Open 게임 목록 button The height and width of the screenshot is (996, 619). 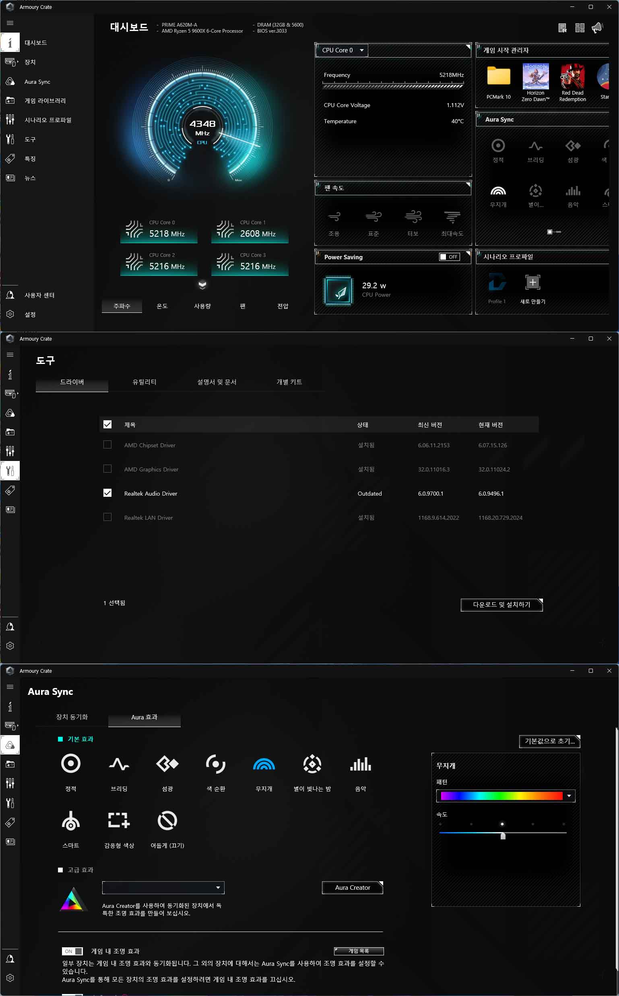click(x=359, y=951)
